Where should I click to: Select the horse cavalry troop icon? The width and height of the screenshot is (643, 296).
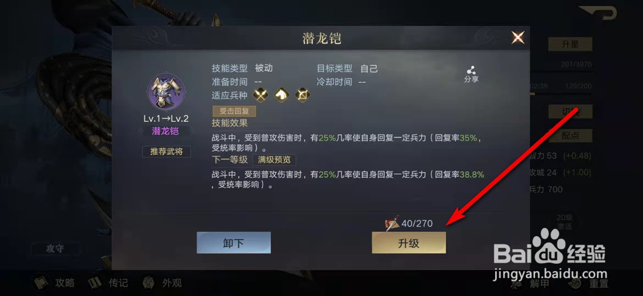click(x=282, y=95)
